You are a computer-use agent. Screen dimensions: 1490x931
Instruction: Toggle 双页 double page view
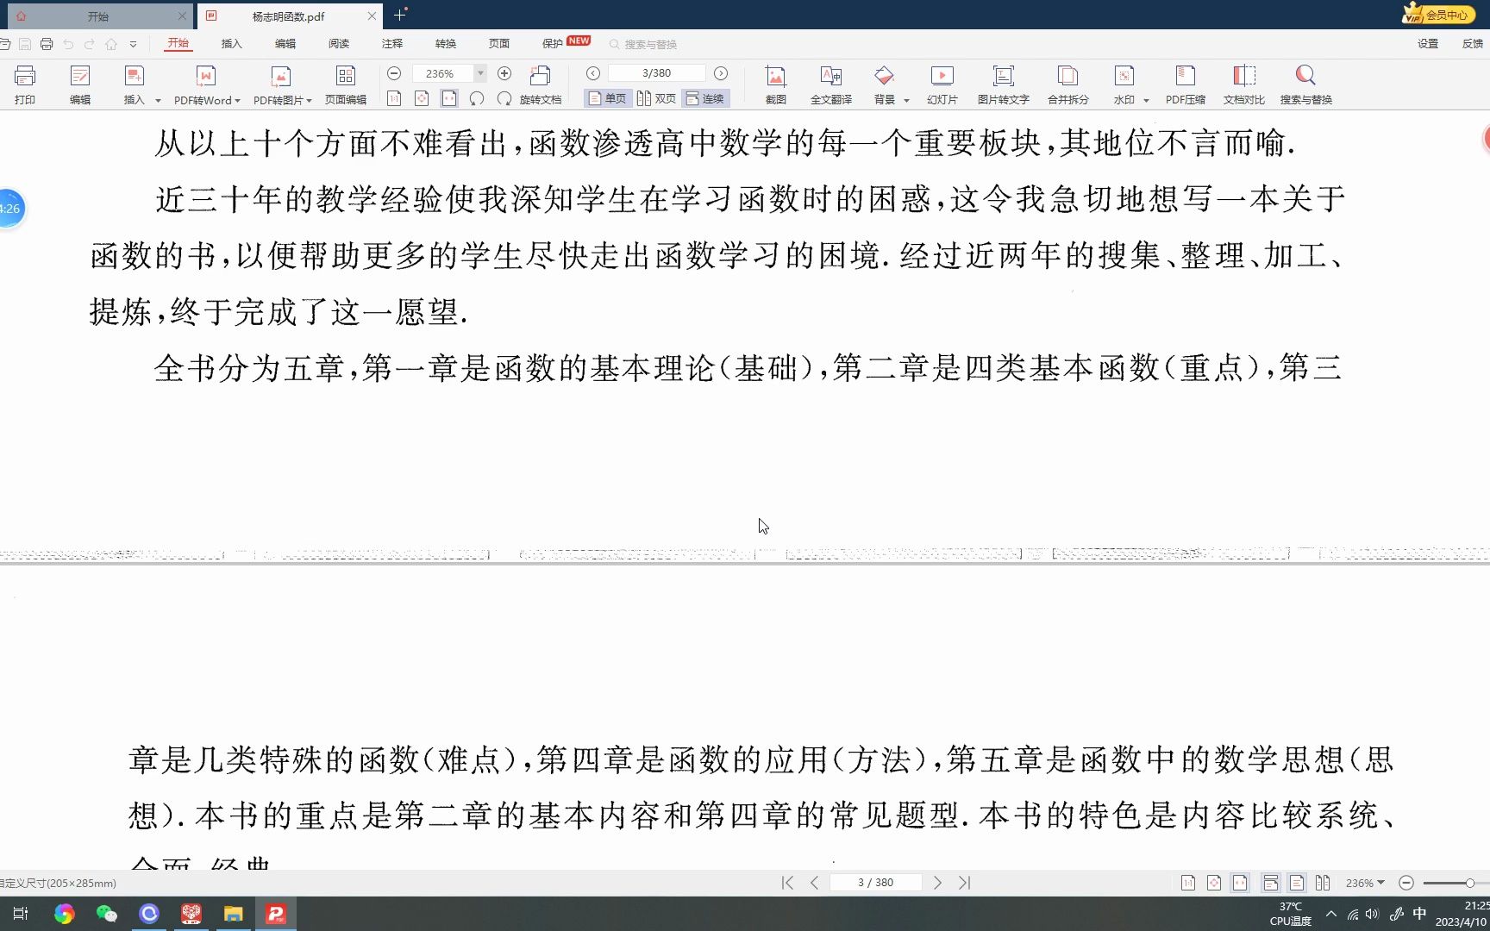656,98
